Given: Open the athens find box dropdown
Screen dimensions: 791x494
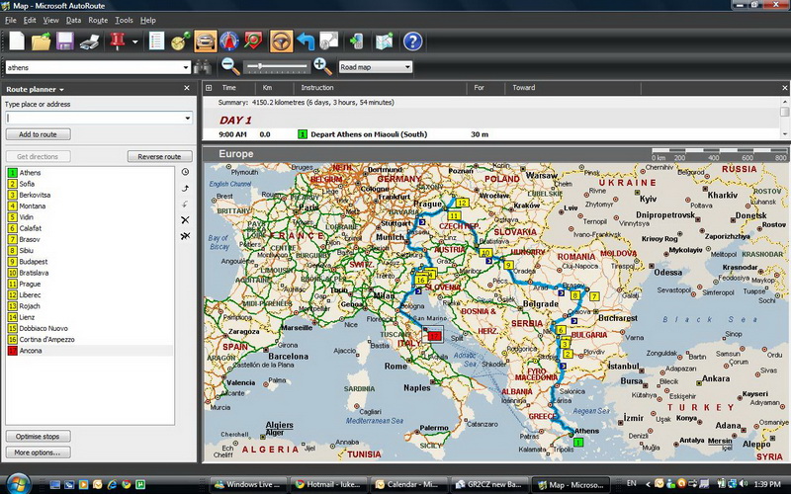Looking at the screenshot, I should point(186,67).
